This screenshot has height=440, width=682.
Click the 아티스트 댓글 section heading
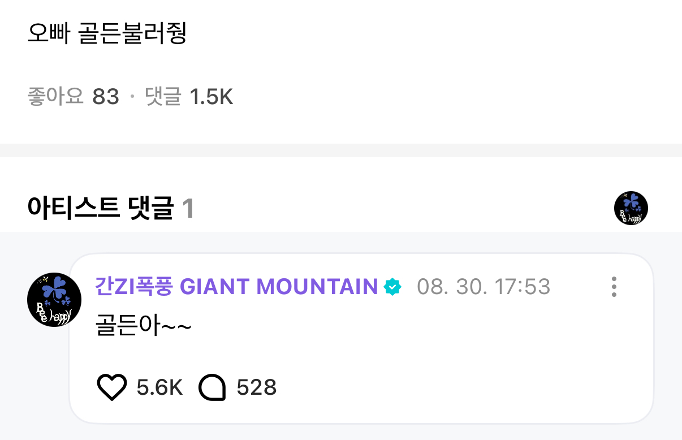click(100, 208)
